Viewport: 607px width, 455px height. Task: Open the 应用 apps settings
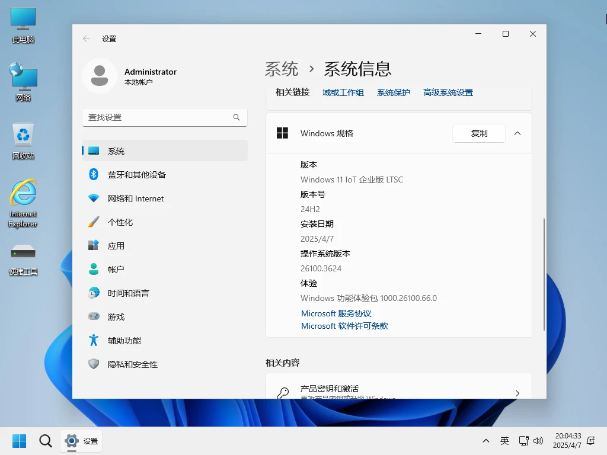[x=116, y=246]
